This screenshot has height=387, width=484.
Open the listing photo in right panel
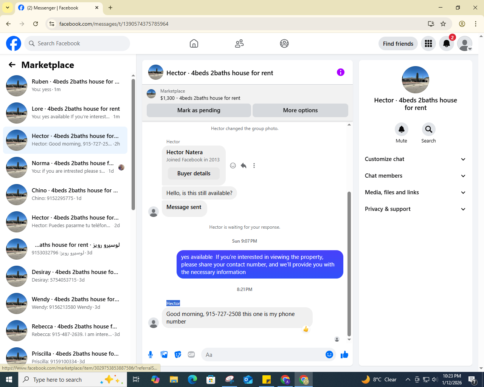tap(416, 80)
